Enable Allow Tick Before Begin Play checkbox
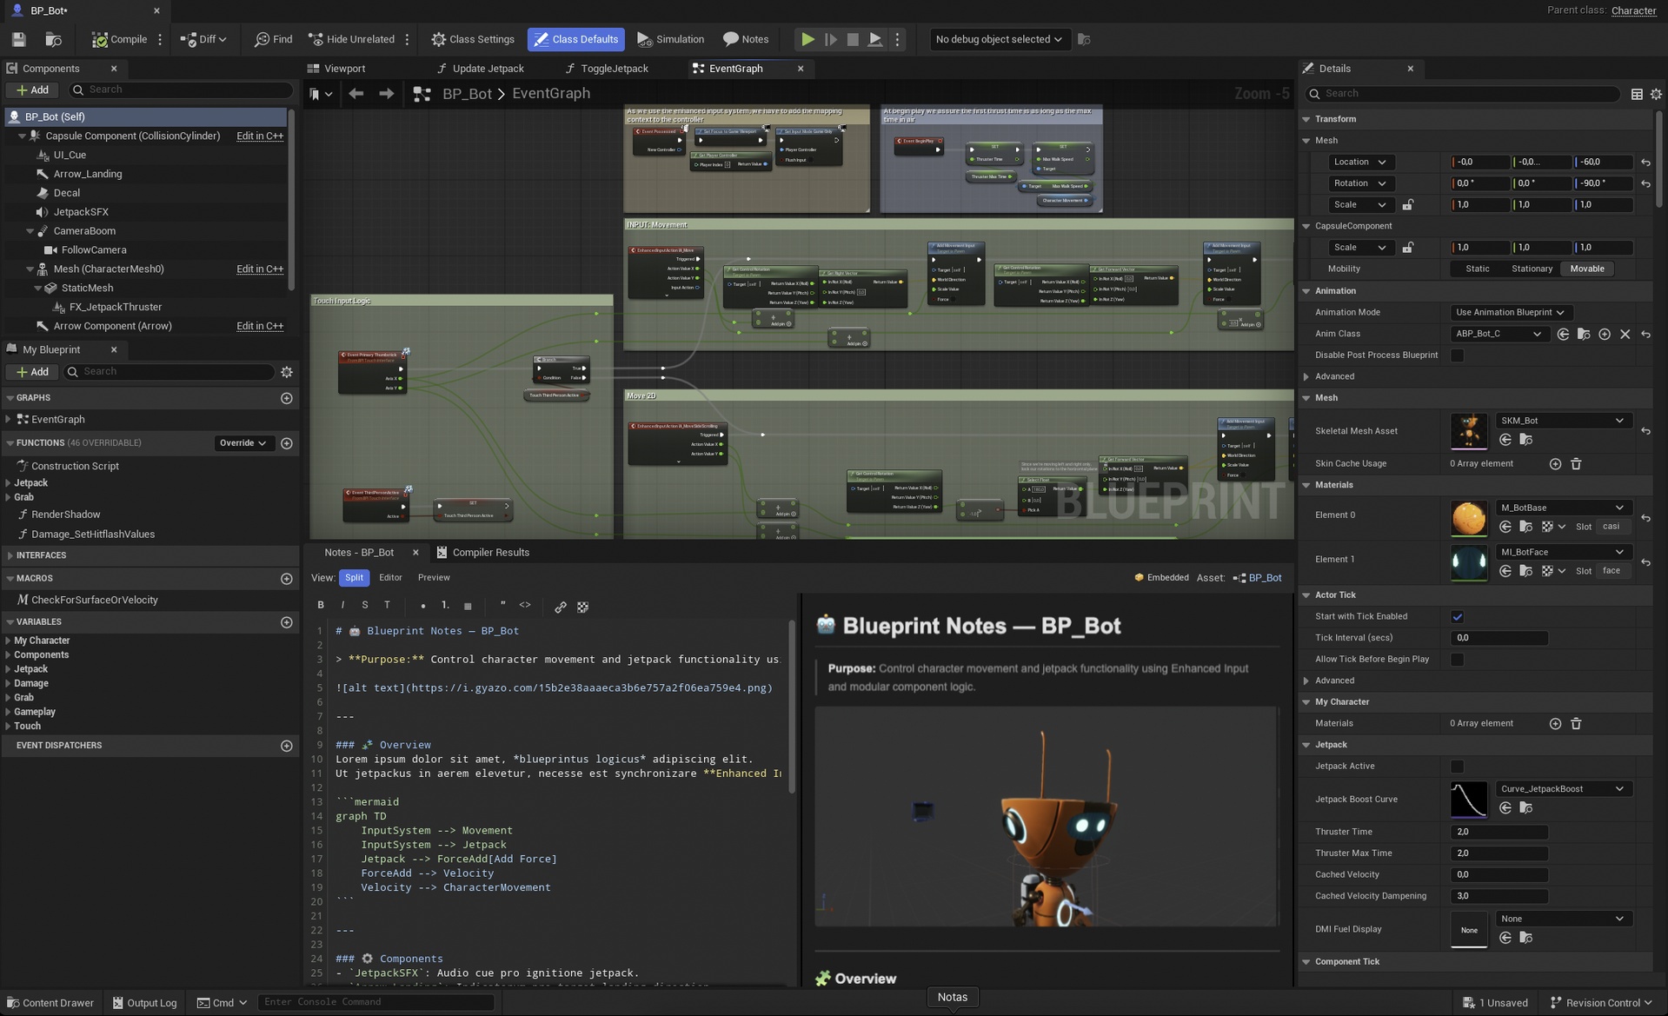This screenshot has width=1668, height=1016. coord(1457,660)
